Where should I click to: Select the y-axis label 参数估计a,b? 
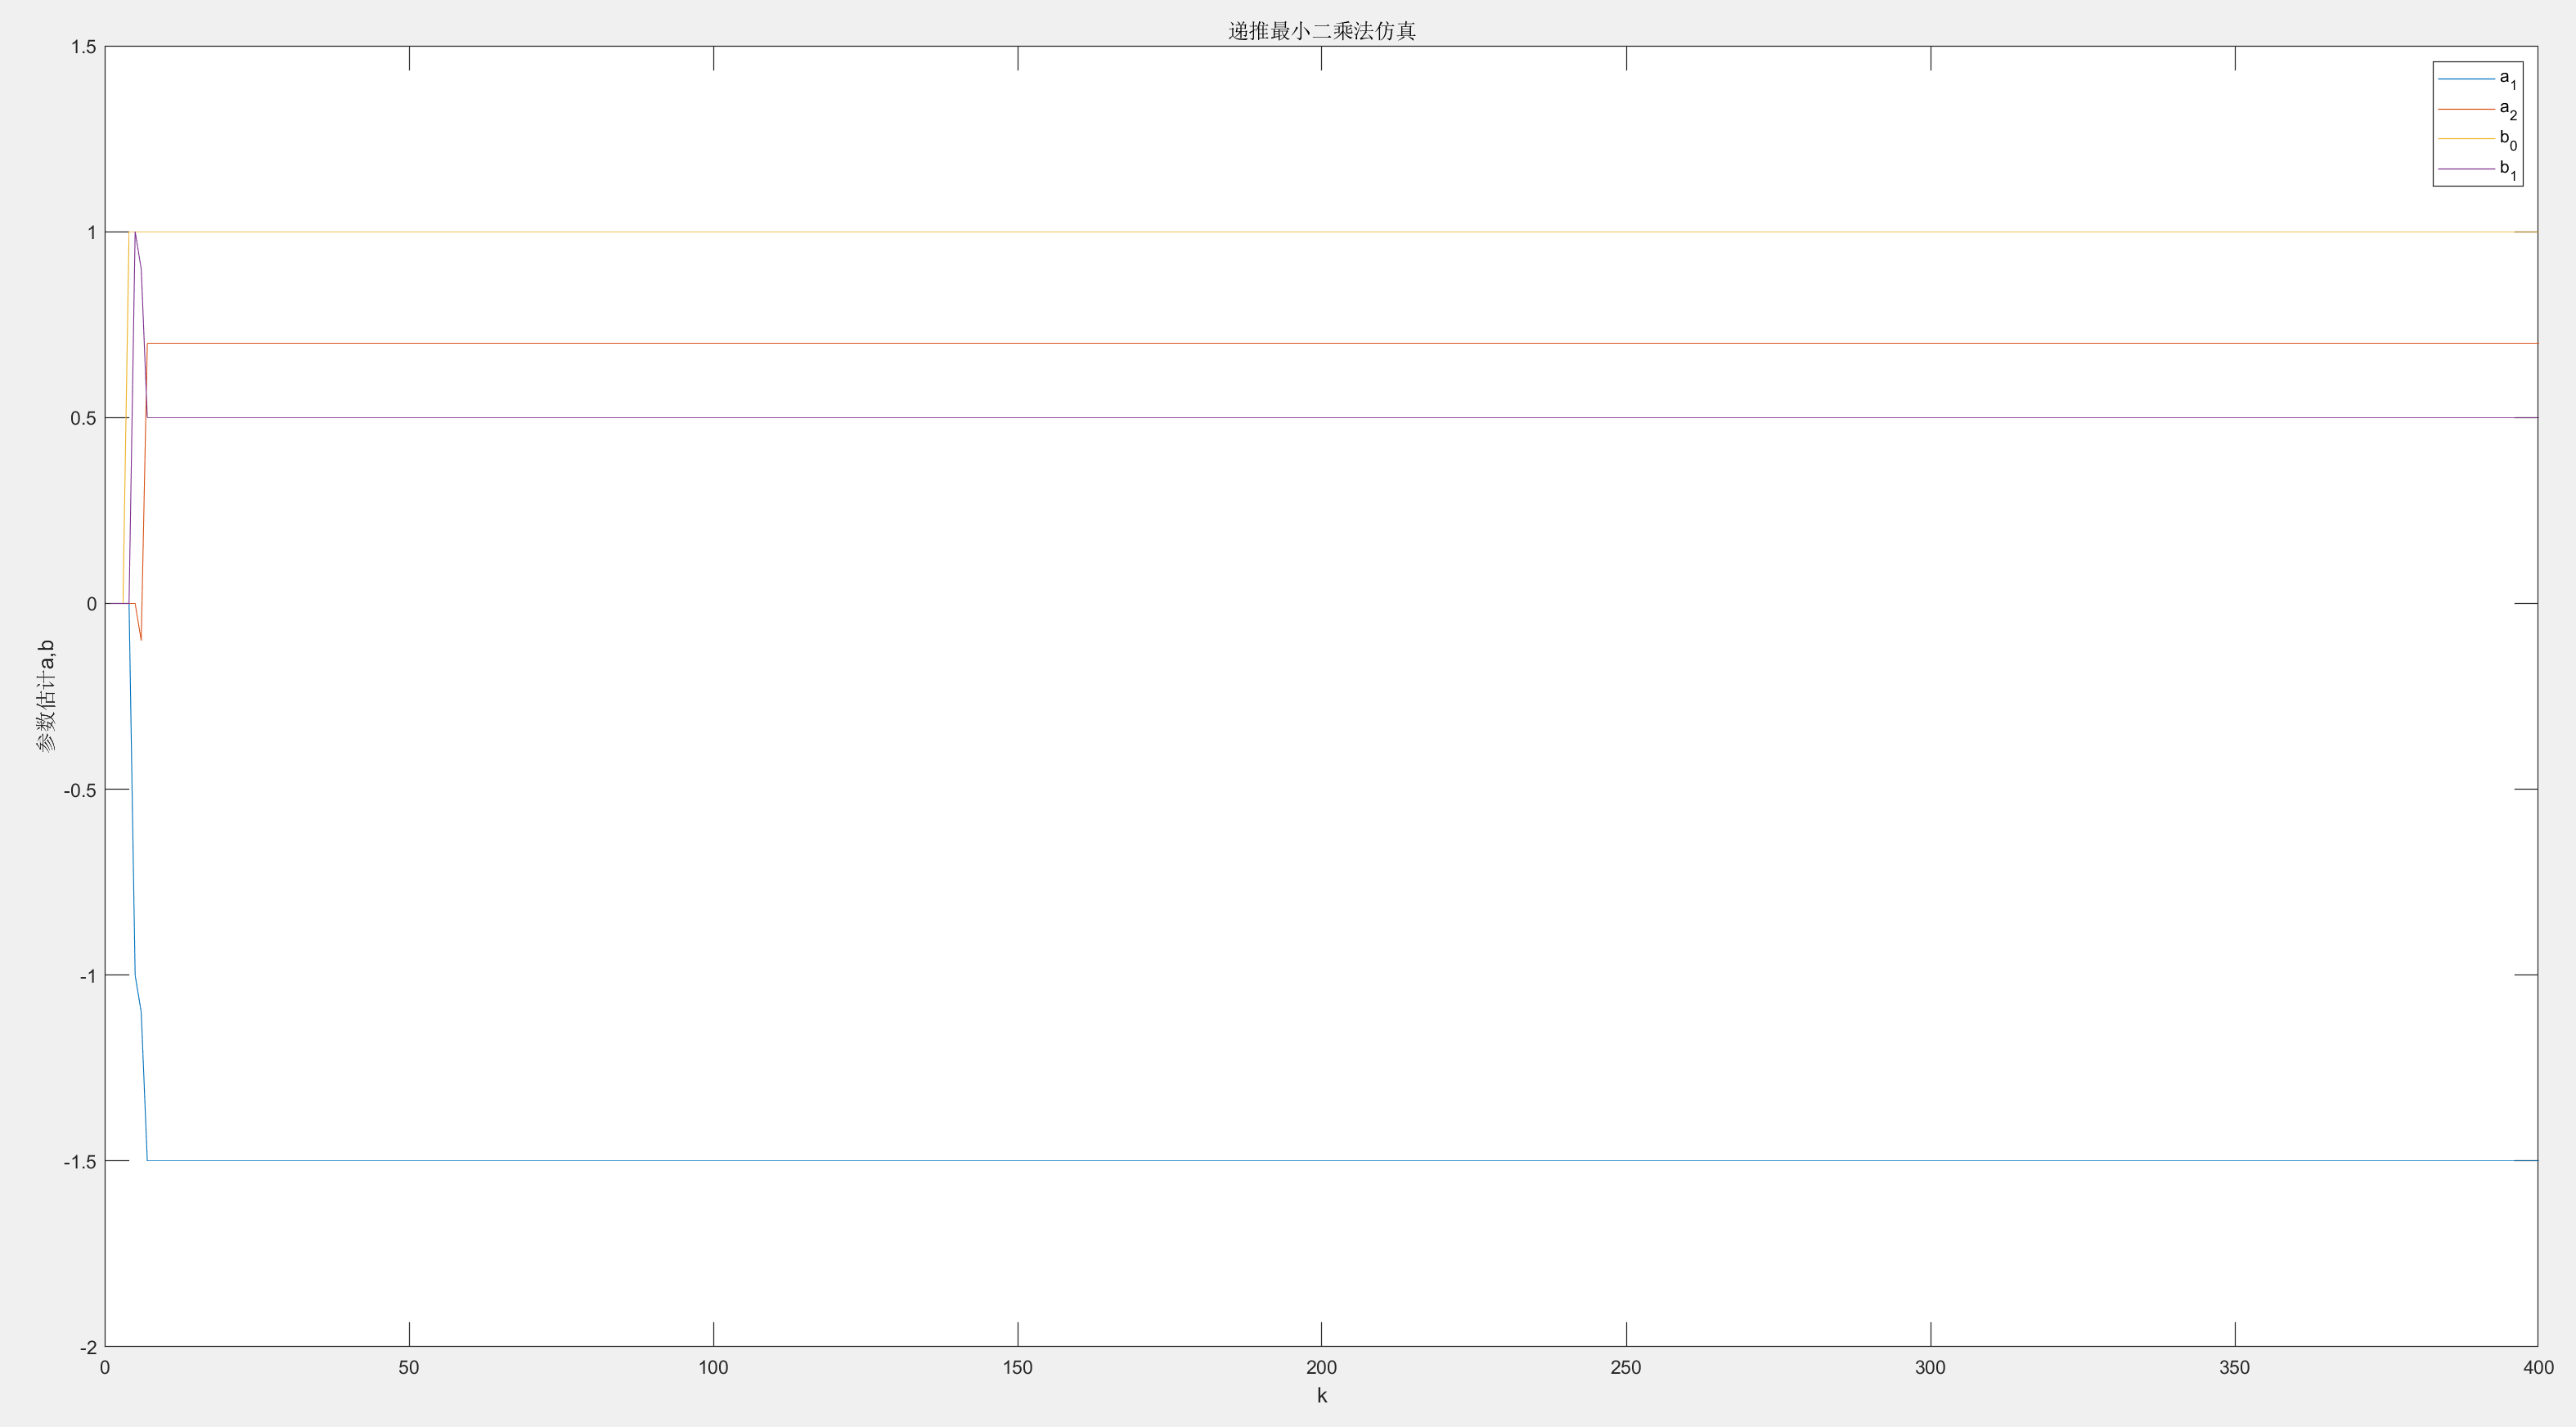click(x=46, y=696)
